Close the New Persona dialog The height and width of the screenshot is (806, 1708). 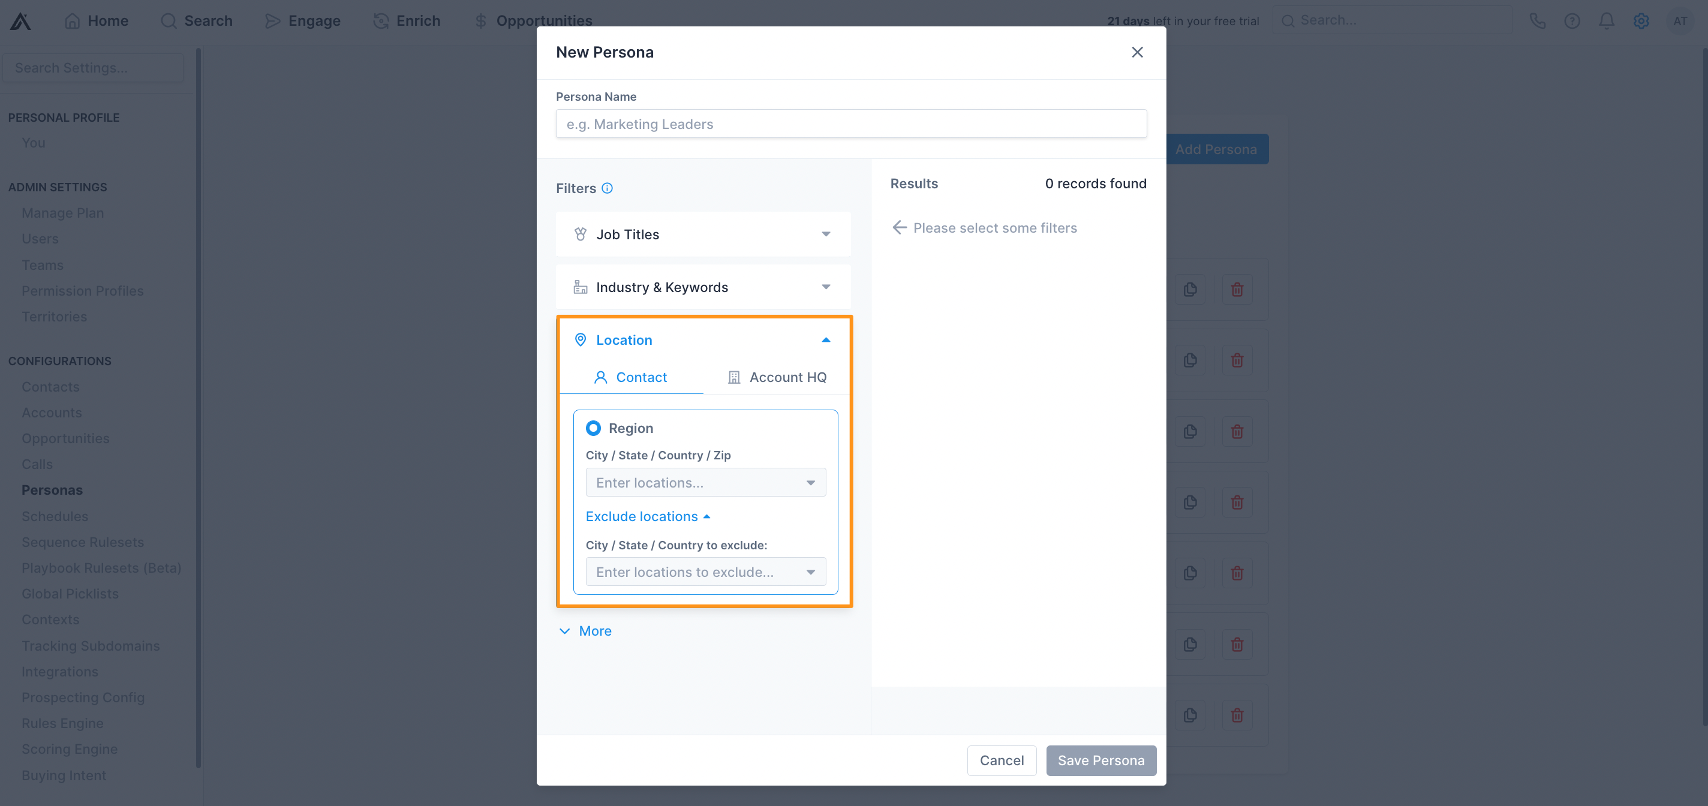point(1137,52)
